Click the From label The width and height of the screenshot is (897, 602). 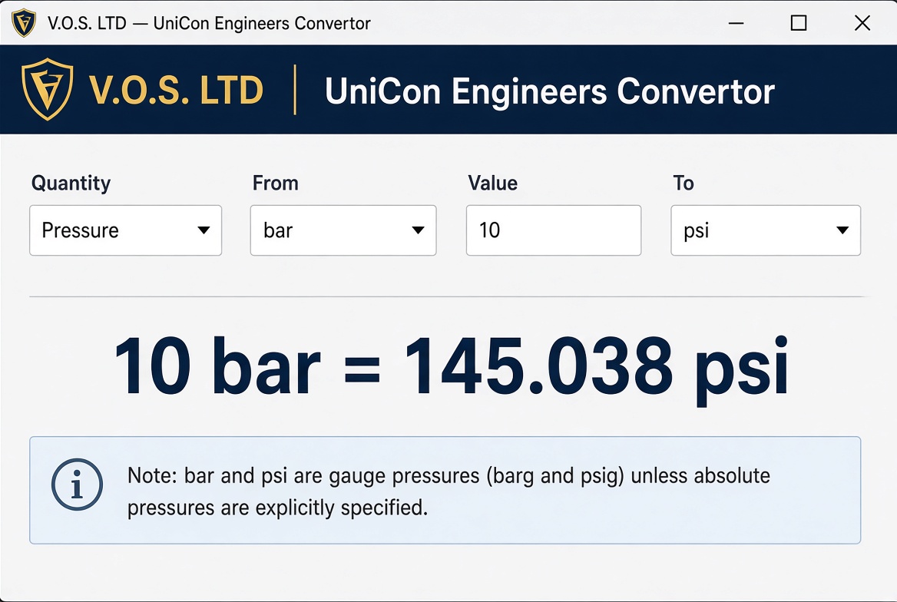tap(275, 183)
